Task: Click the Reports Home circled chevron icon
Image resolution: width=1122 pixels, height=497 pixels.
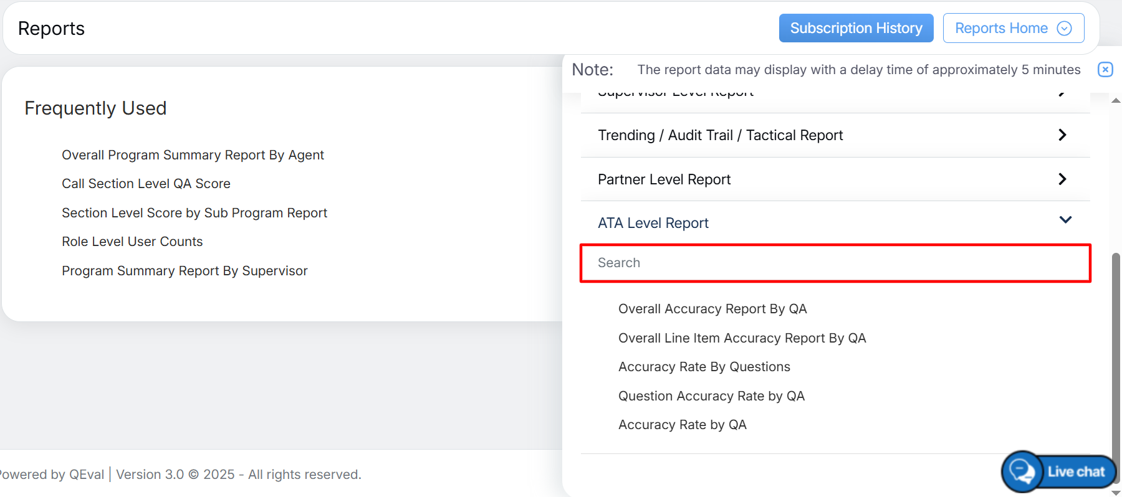Action: [x=1065, y=29]
